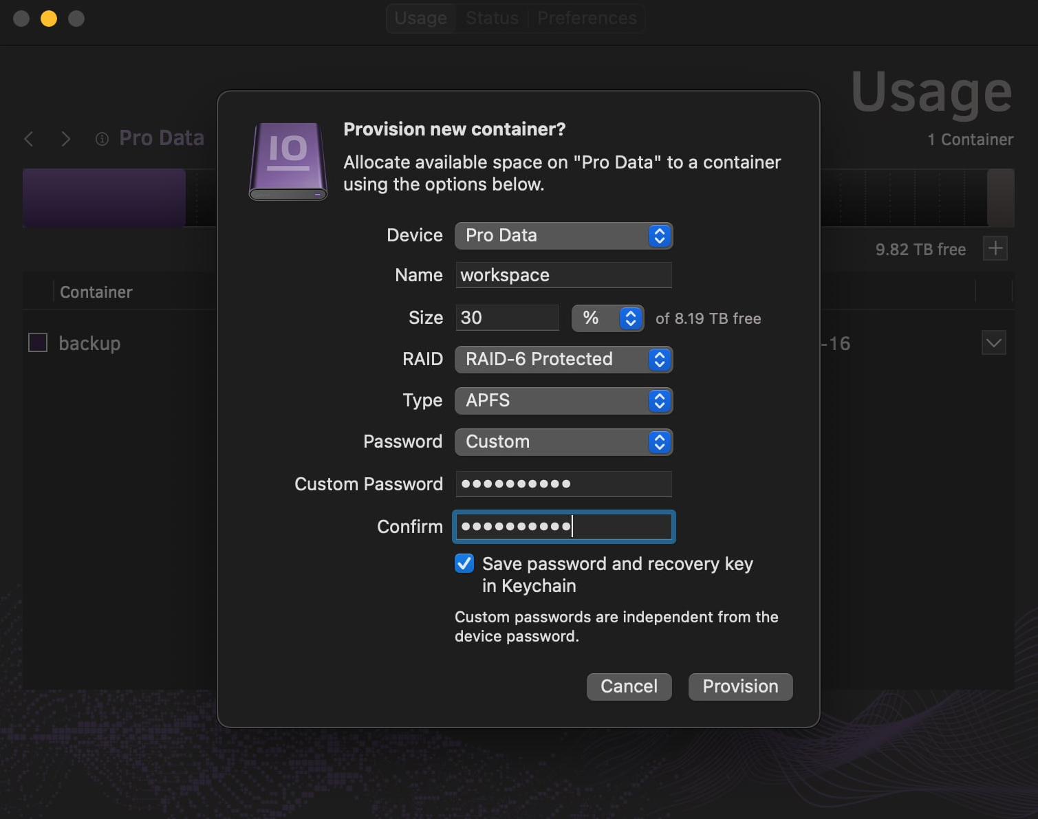The image size is (1038, 819).
Task: Click the purple IO drive icon
Action: [x=288, y=162]
